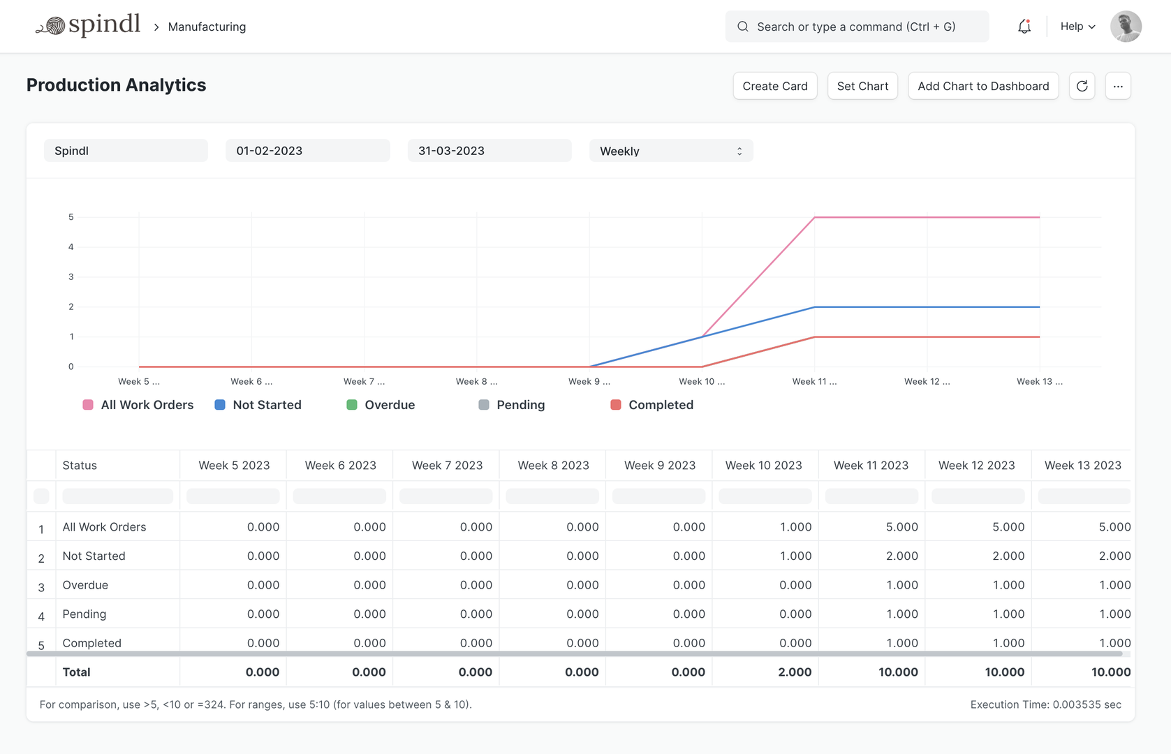Open the three-dot more options menu
This screenshot has width=1171, height=754.
1117,86
